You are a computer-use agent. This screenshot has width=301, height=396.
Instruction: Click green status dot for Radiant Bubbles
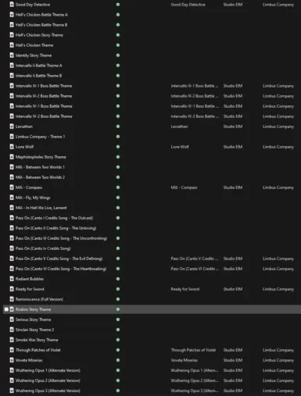click(x=118, y=279)
